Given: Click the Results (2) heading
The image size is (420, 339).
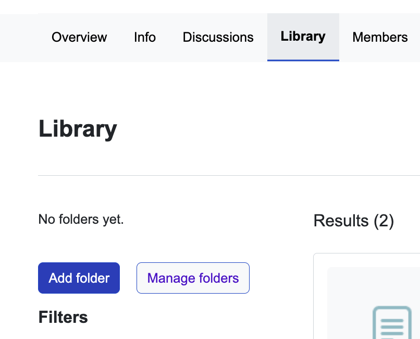Looking at the screenshot, I should pyautogui.click(x=353, y=221).
